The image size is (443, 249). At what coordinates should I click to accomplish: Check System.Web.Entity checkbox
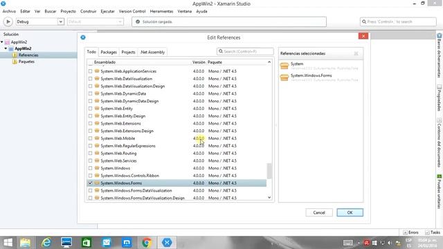click(90, 109)
